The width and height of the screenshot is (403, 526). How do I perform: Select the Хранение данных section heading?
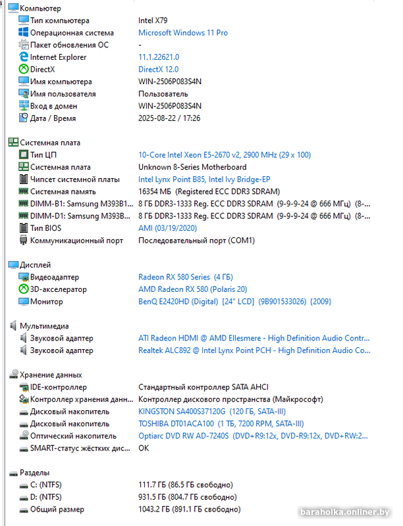[x=51, y=375]
